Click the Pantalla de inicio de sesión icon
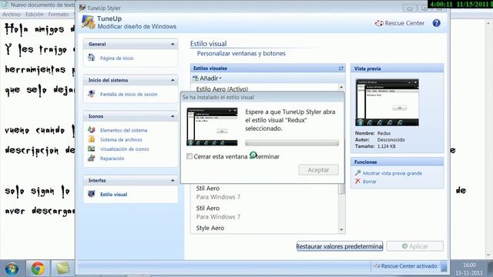The width and height of the screenshot is (493, 277). 92,94
